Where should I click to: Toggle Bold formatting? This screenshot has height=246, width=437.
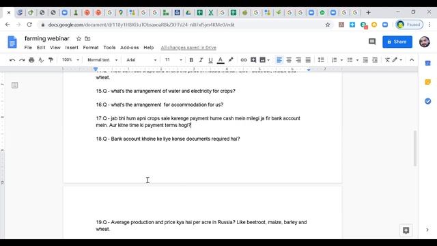click(191, 60)
